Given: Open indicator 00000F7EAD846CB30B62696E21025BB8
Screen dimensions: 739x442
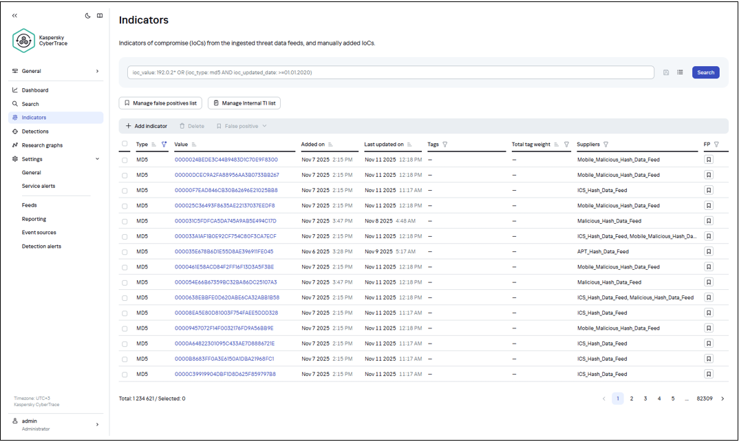Looking at the screenshot, I should 226,191.
